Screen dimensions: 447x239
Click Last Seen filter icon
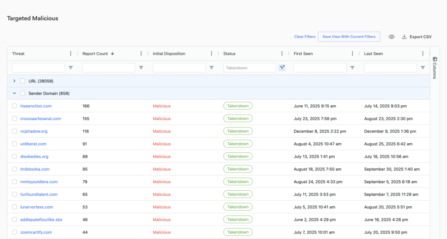tap(423, 67)
